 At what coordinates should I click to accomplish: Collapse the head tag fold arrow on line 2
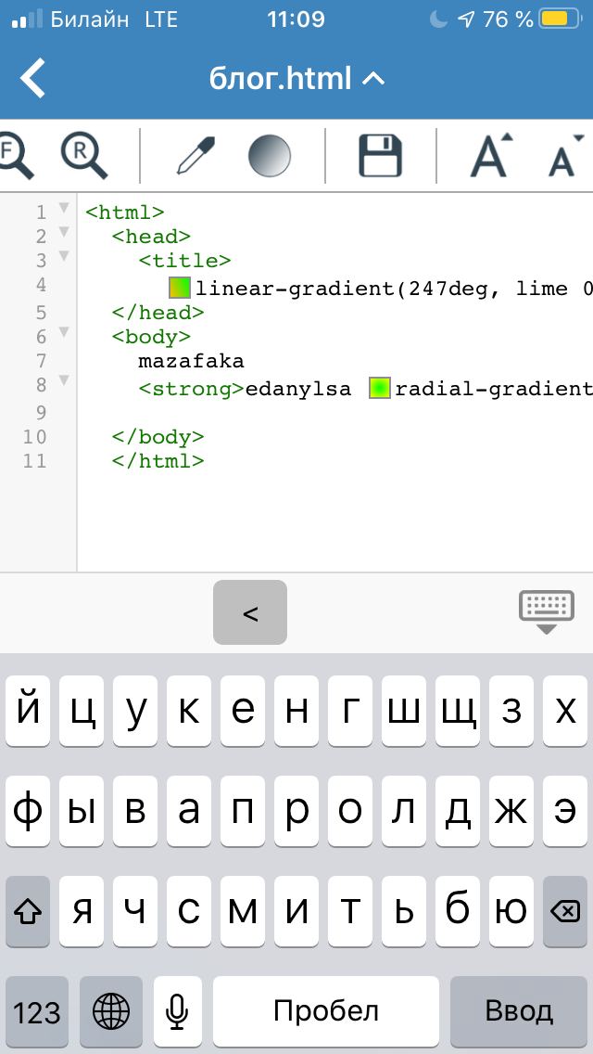(x=64, y=232)
